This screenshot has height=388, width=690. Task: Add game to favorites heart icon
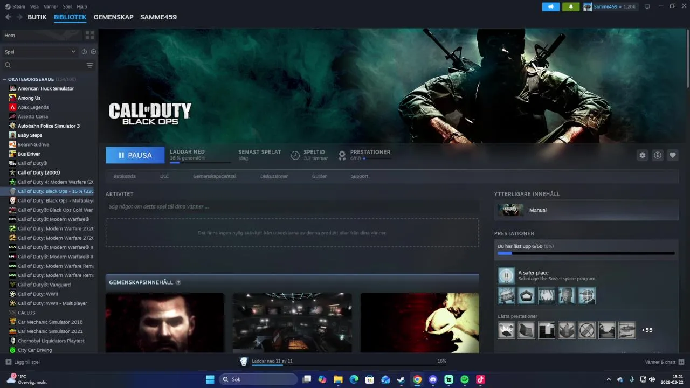coord(673,155)
